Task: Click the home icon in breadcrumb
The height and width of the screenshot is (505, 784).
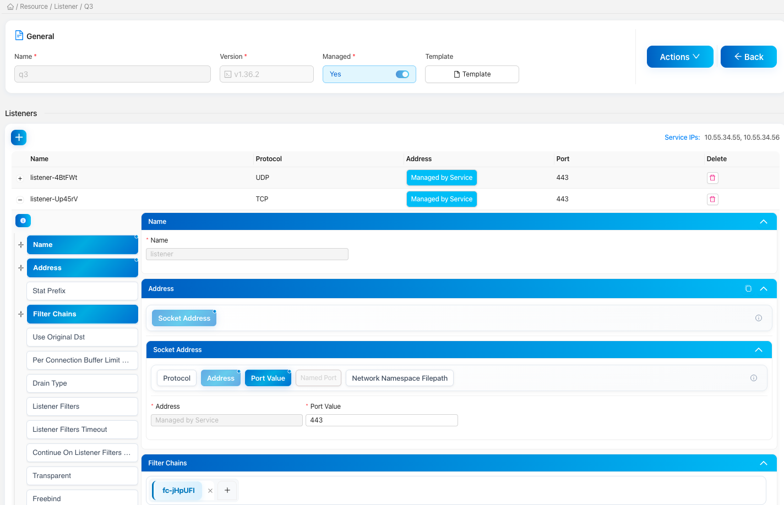Action: click(x=10, y=7)
